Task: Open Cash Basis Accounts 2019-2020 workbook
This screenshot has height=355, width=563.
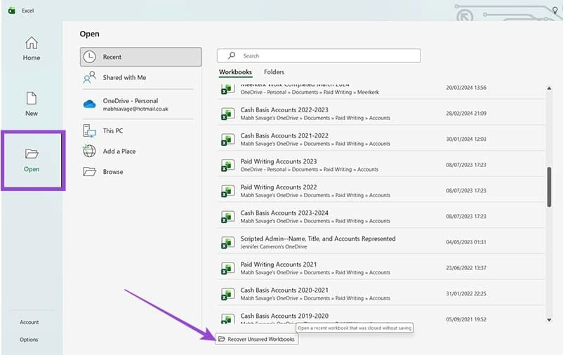Action: (x=381, y=316)
